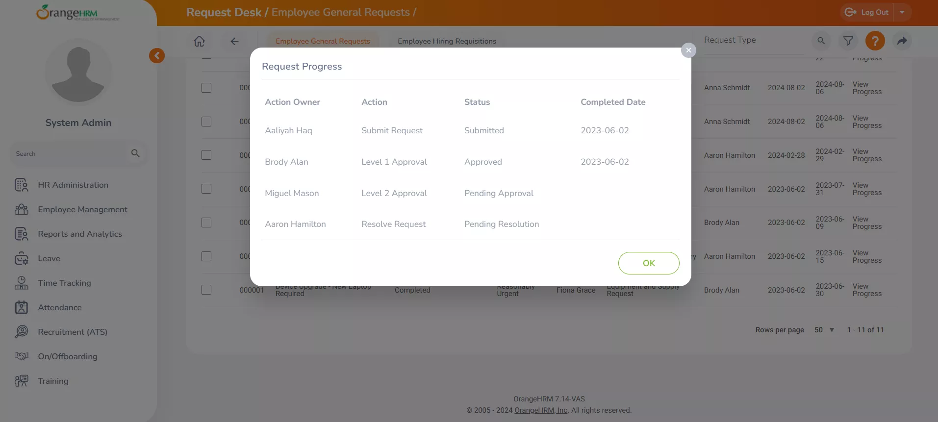Open the Time Tracking icon in the sidebar
Screen dimensions: 938x422
coord(21,283)
